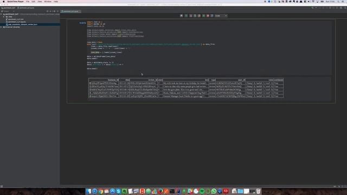The width and height of the screenshot is (347, 195).
Task: Open App Store from the Dock
Action: (x=112, y=191)
